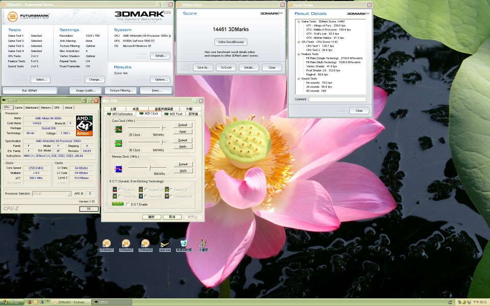The width and height of the screenshot is (490, 306).
Task: Collapse the Sound Tests tree node
Action: tap(299, 79)
